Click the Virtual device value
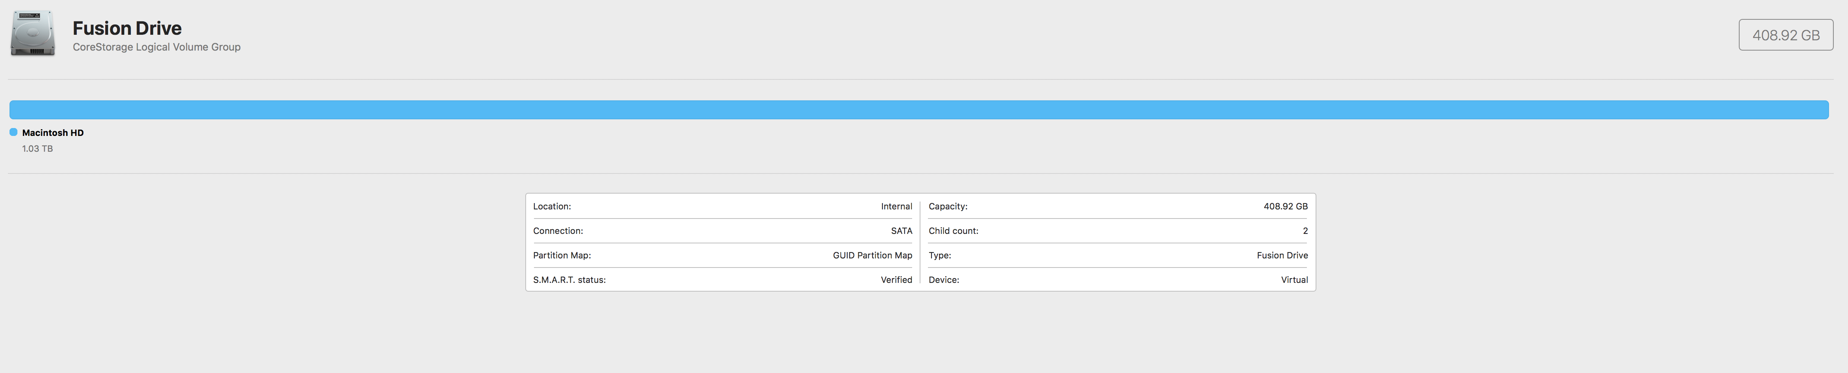 [x=1295, y=280]
